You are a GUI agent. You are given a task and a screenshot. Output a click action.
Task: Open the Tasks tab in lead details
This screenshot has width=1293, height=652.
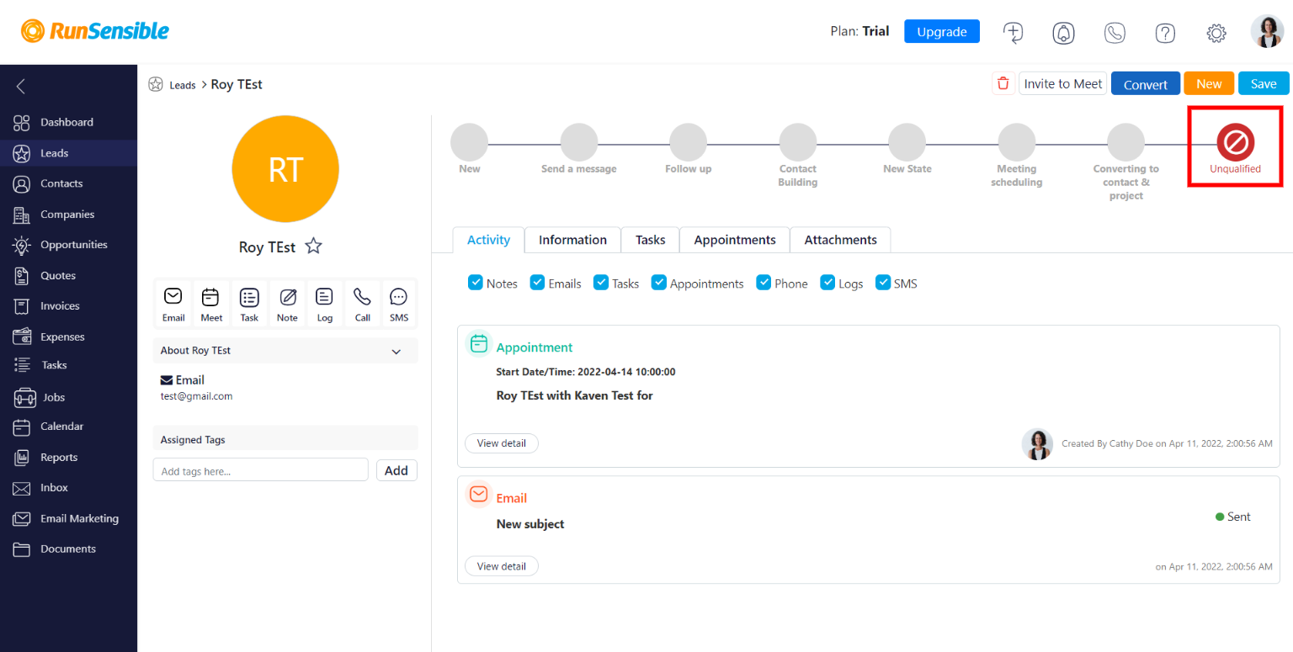coord(650,240)
